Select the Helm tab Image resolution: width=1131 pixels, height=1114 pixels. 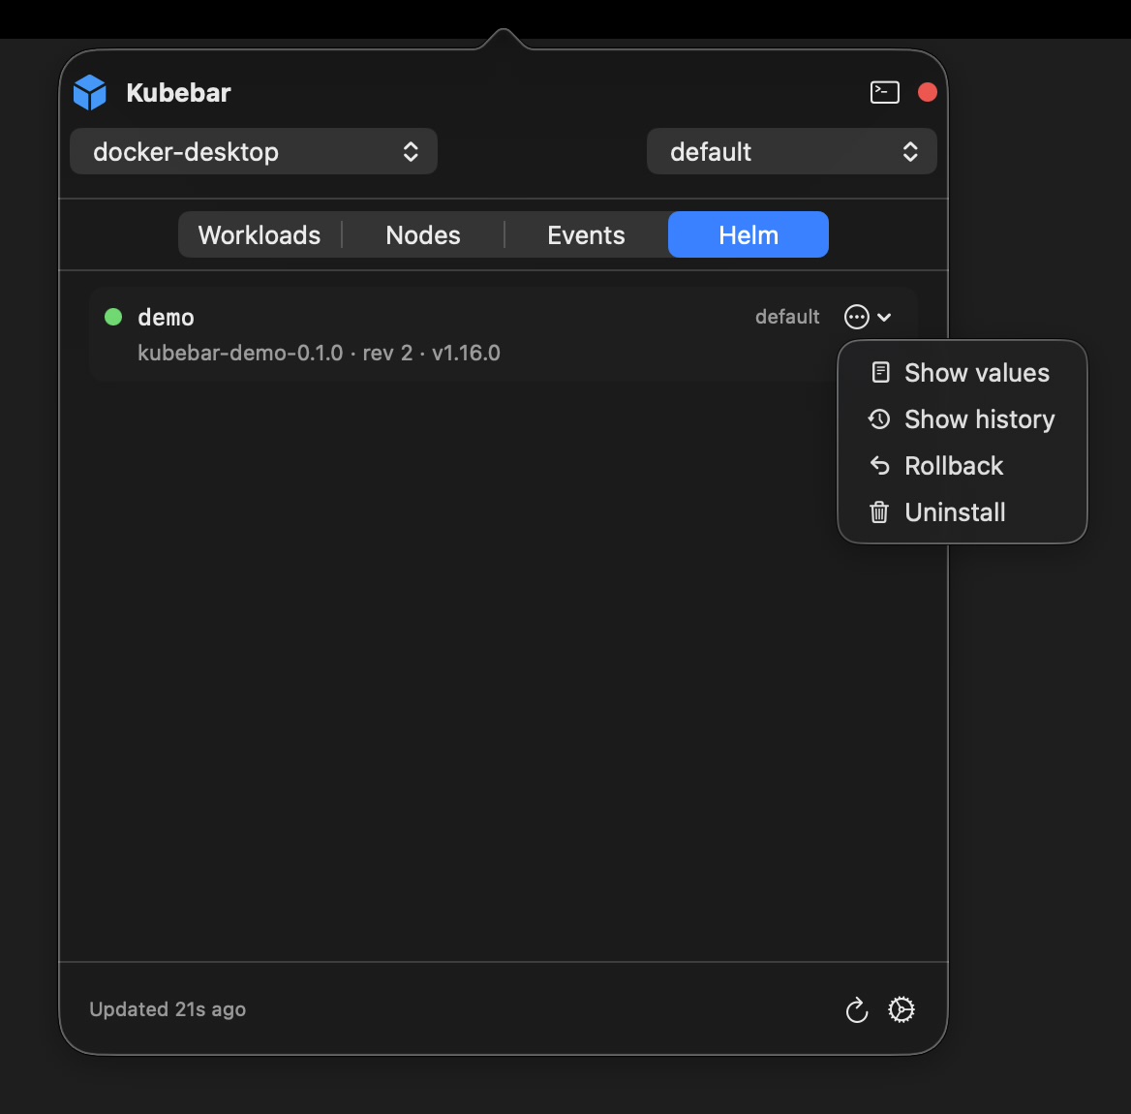tap(748, 235)
